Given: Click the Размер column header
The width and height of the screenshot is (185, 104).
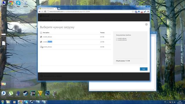Looking at the screenshot, I should 102,33.
